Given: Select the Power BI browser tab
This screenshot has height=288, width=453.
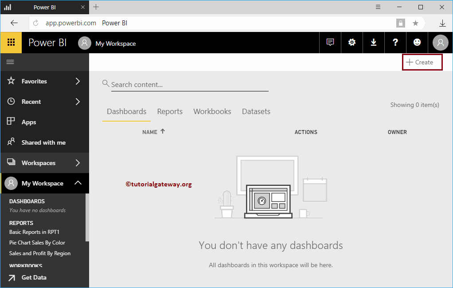Looking at the screenshot, I should click(45, 7).
